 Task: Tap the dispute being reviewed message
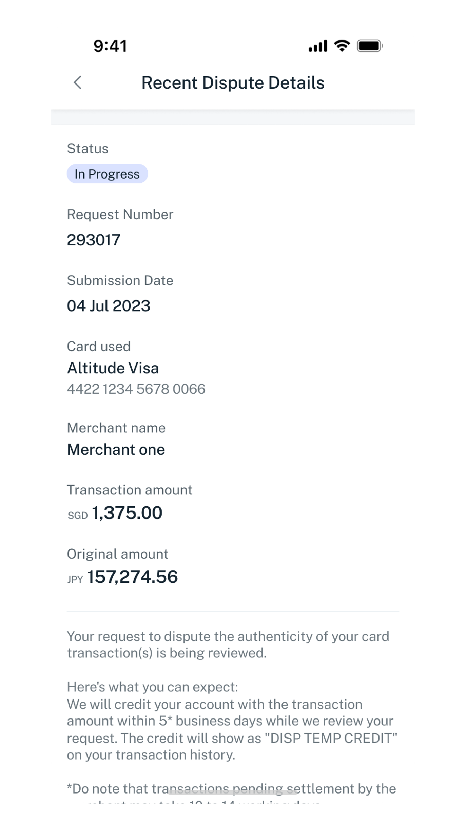click(228, 645)
